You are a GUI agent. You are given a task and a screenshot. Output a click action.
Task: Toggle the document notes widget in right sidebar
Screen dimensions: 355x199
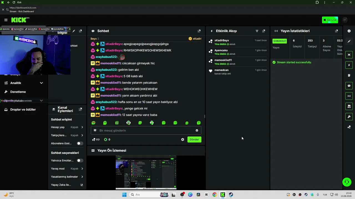point(349,75)
